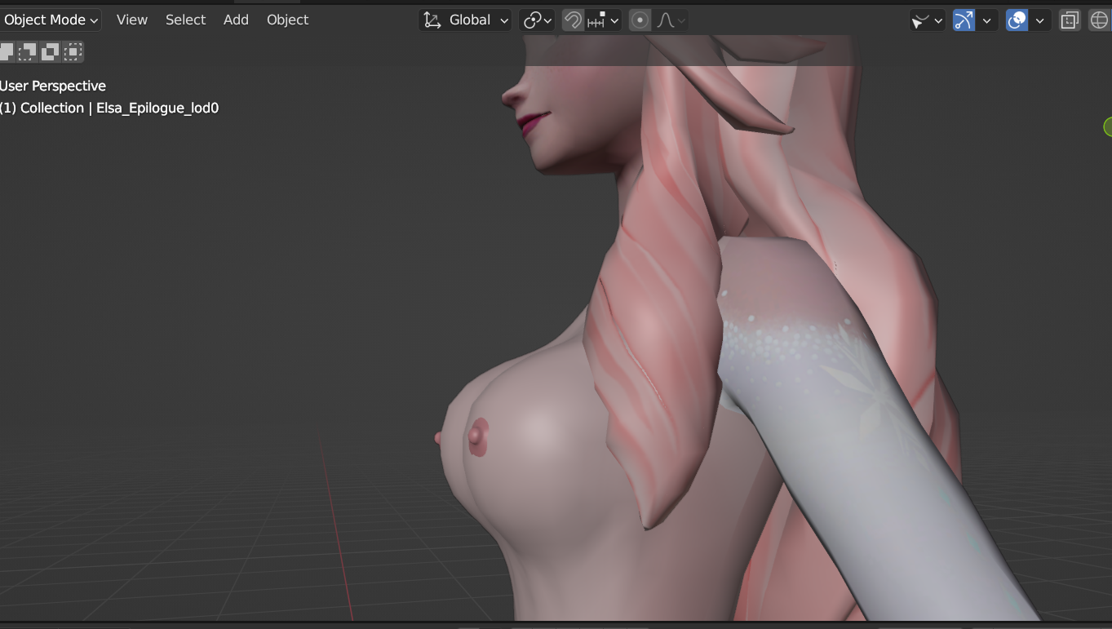Viewport: 1112px width, 629px height.
Task: Open the View menu
Action: coord(132,20)
